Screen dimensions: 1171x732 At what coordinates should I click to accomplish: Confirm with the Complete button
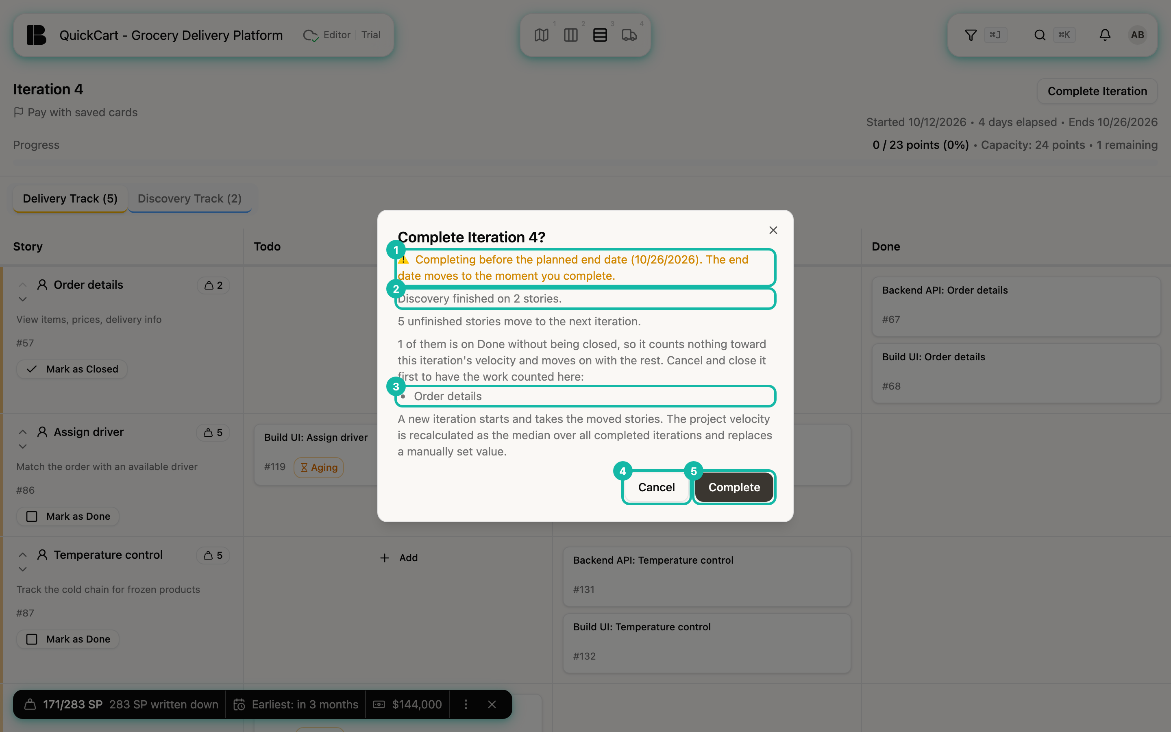click(x=734, y=487)
